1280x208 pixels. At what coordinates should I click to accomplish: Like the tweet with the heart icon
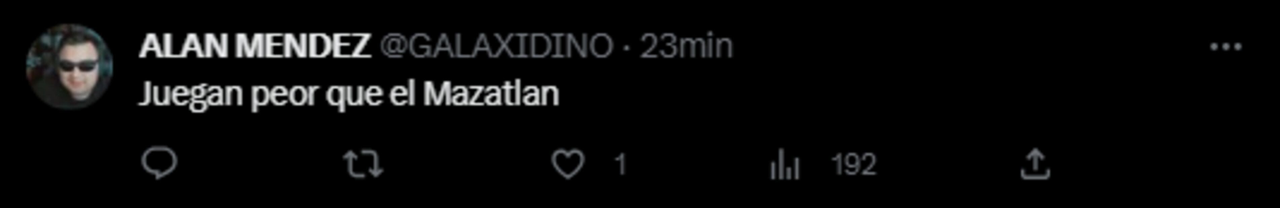pos(568,164)
